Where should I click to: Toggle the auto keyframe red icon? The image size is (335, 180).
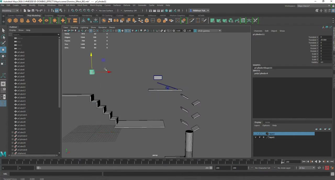coord(327,168)
